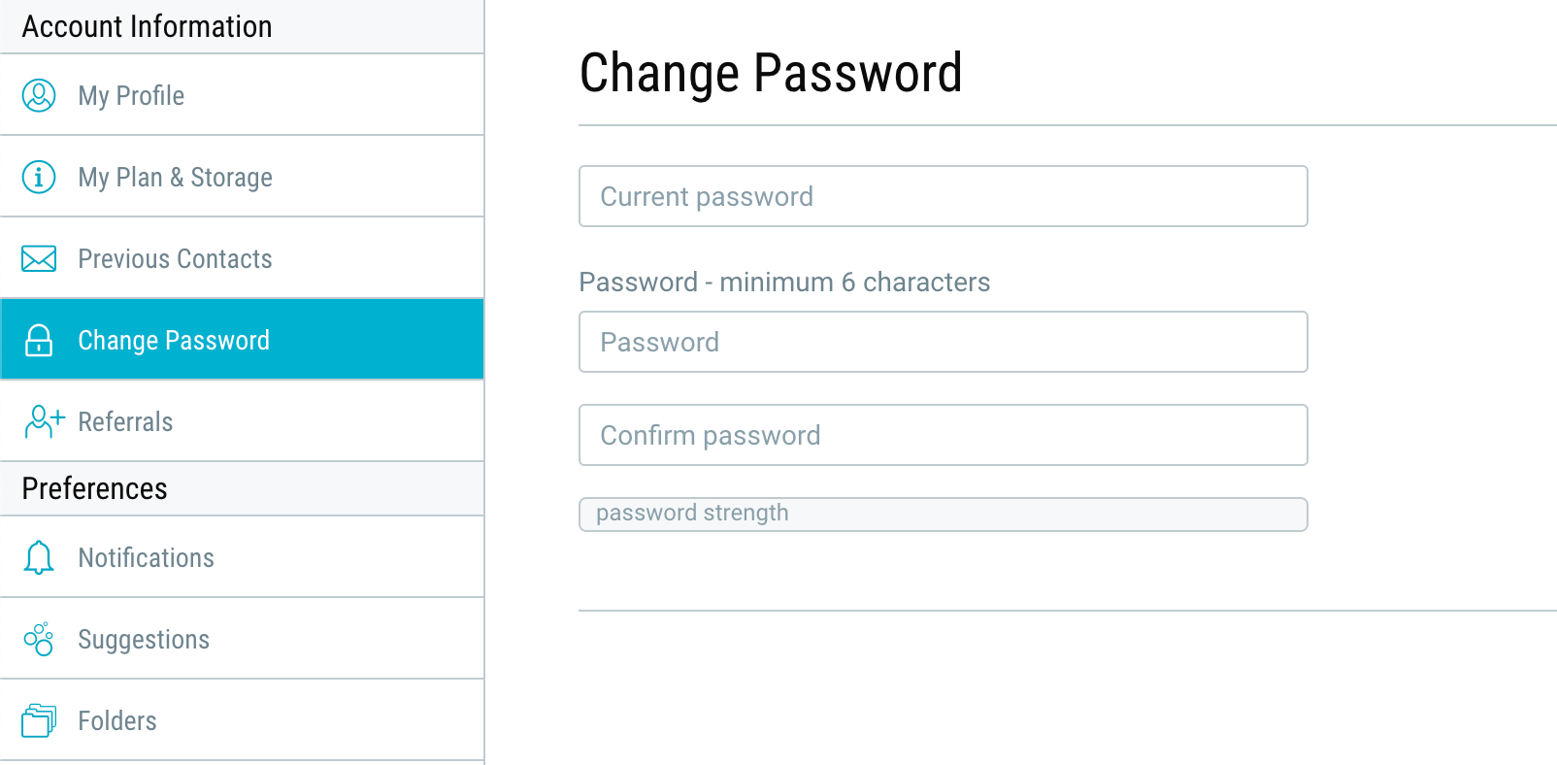Focus the Confirm password field
Image resolution: width=1557 pixels, height=765 pixels.
[x=944, y=435]
